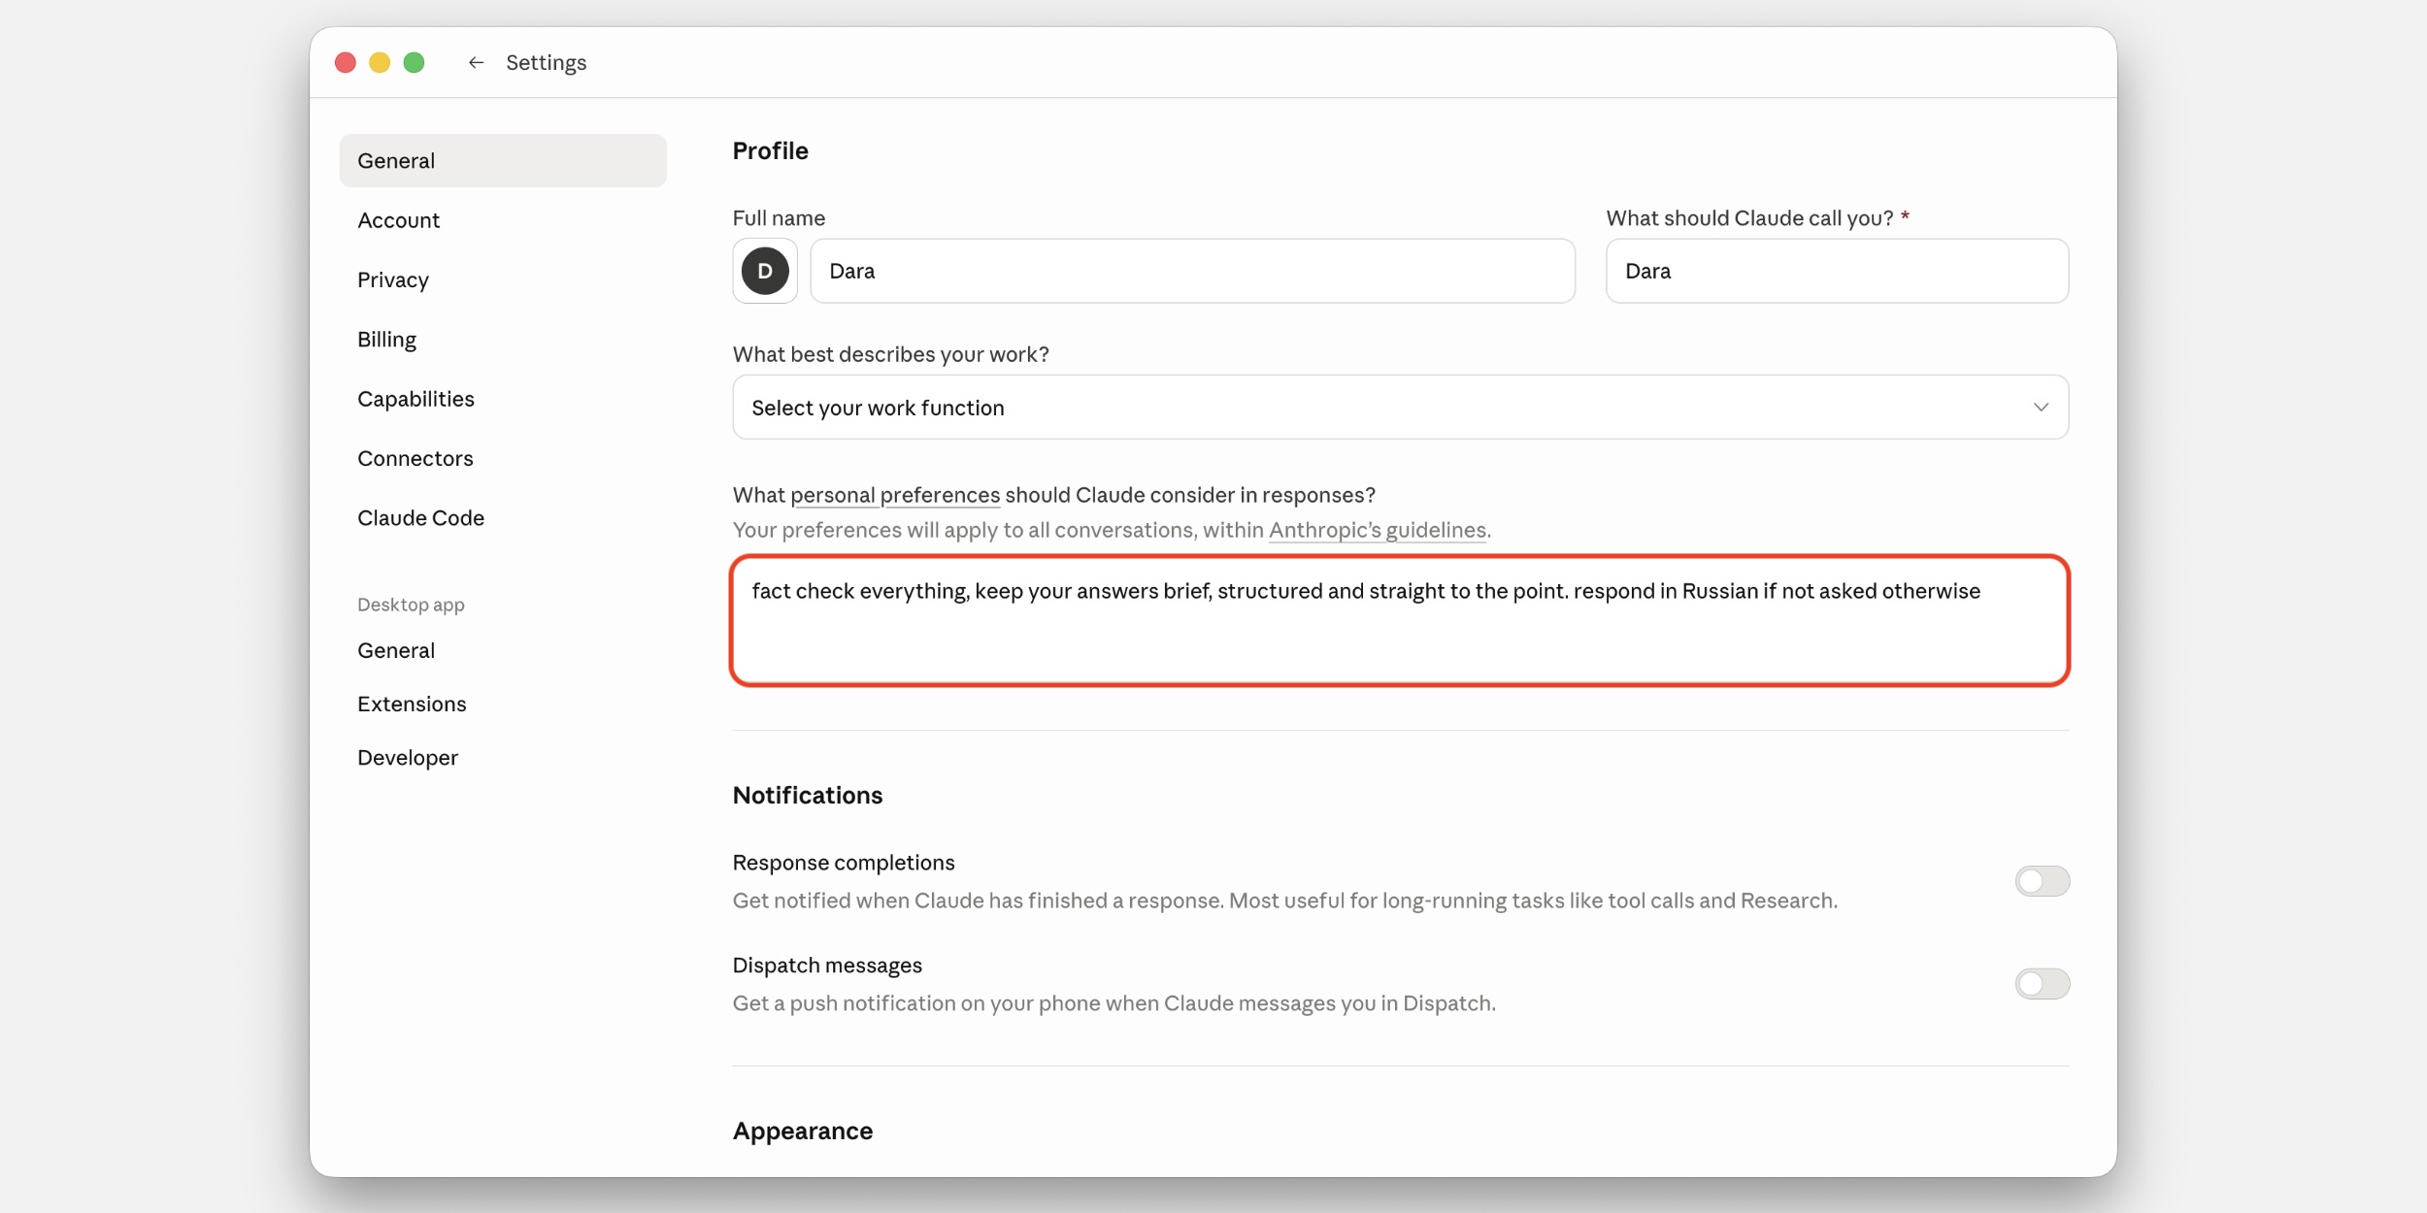
Task: Open Desktop app Extensions page
Action: pos(412,705)
